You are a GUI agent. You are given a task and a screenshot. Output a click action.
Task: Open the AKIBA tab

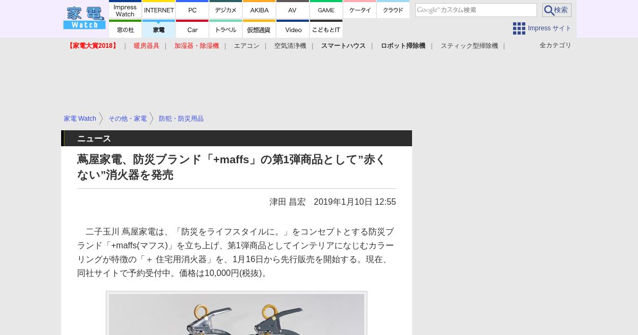(x=259, y=10)
